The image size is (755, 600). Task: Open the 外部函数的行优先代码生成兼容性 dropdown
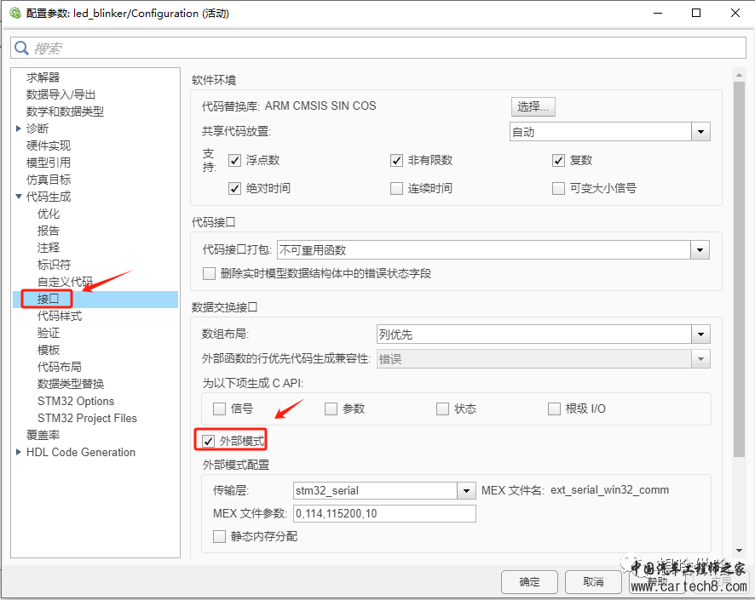[543, 359]
